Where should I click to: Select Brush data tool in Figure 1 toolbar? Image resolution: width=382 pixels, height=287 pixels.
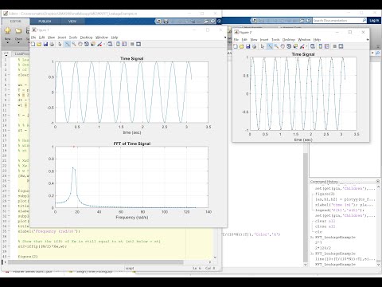coord(99,44)
